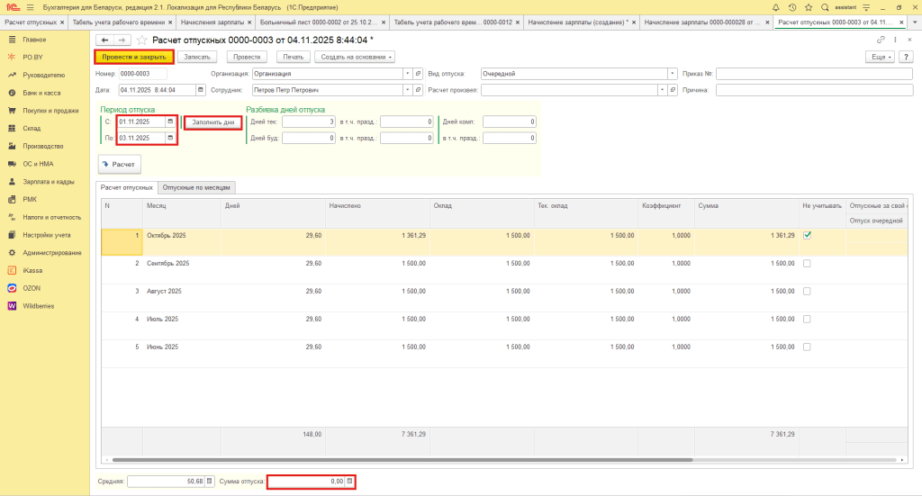Switch to the Больничный лист 0000-0002 tab
The height and width of the screenshot is (496, 922).
pos(317,22)
